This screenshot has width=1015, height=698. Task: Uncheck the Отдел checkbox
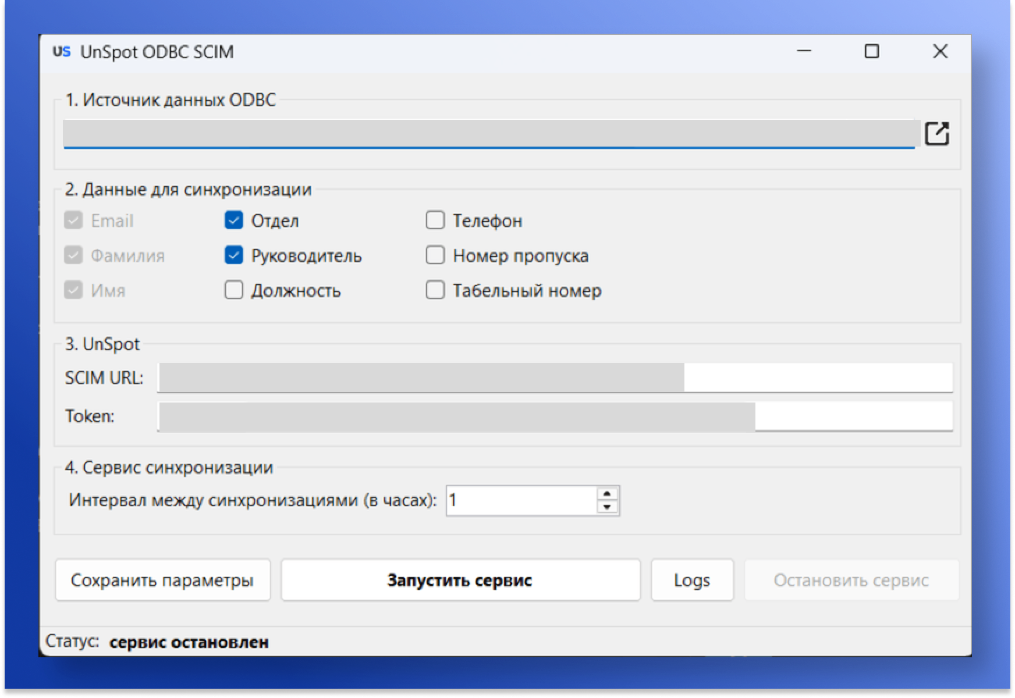coord(234,220)
